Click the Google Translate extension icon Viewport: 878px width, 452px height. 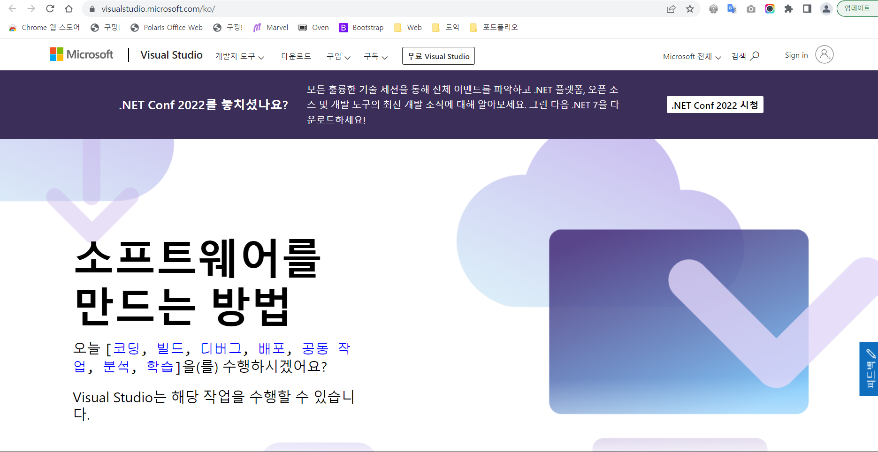pyautogui.click(x=732, y=9)
